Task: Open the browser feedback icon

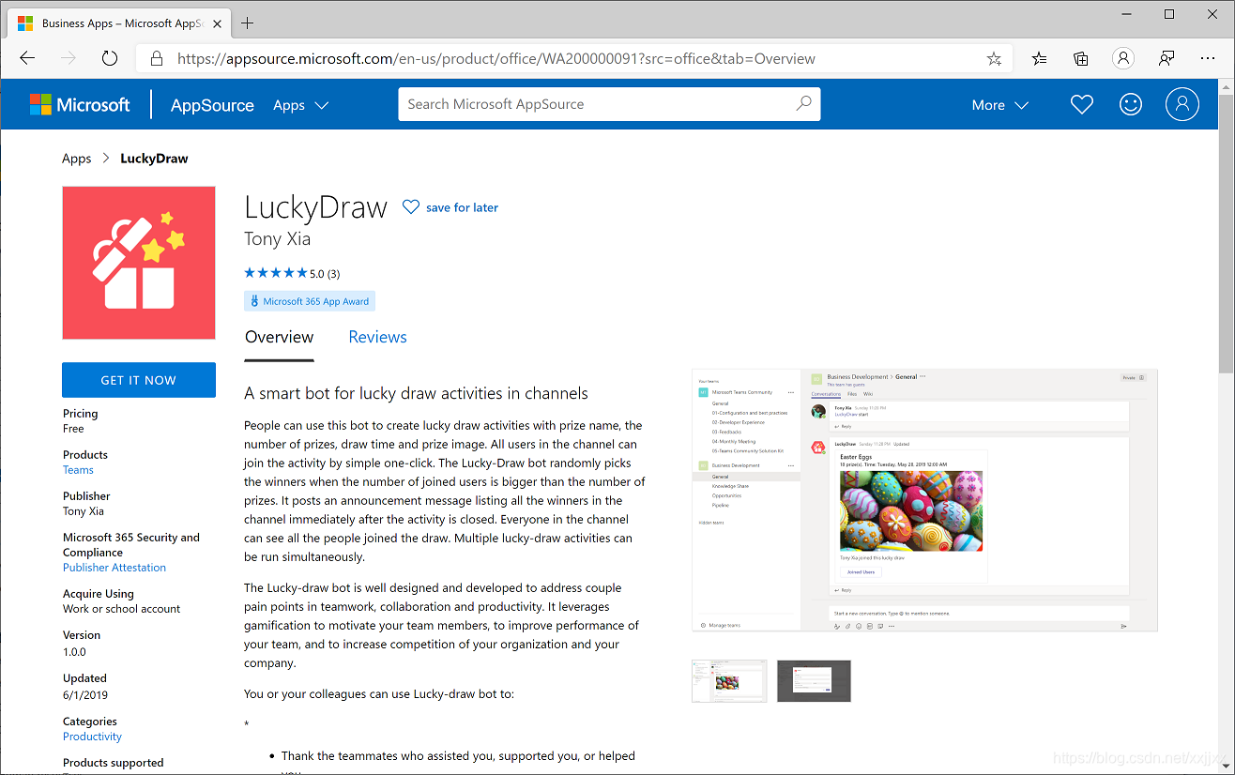Action: click(x=1166, y=58)
